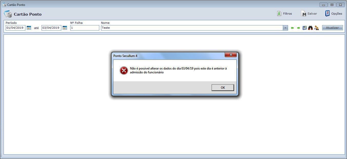This screenshot has width=347, height=159.
Task: Click the green download Filtros icon
Action: point(279,14)
